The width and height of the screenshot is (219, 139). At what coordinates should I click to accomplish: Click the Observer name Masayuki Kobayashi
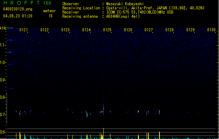(125, 4)
